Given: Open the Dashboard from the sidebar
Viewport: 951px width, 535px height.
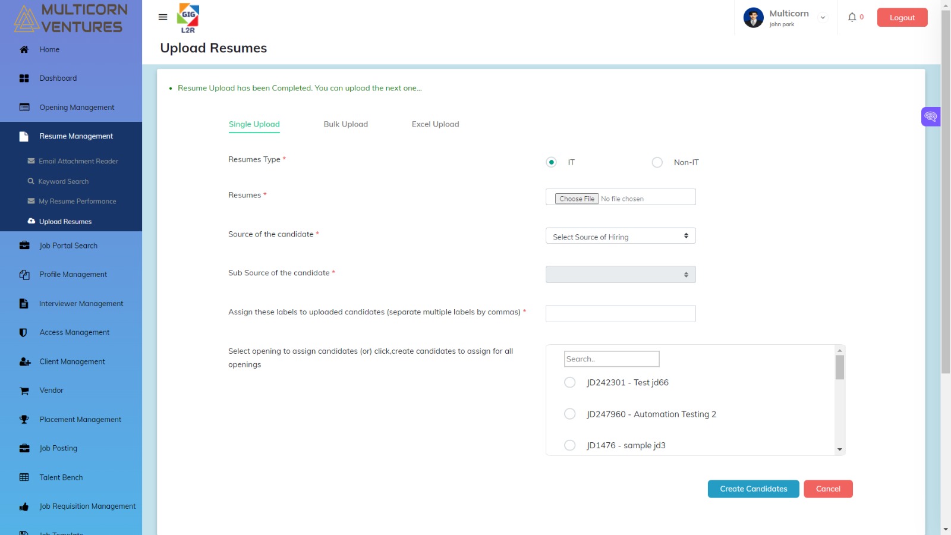Looking at the screenshot, I should tap(58, 78).
